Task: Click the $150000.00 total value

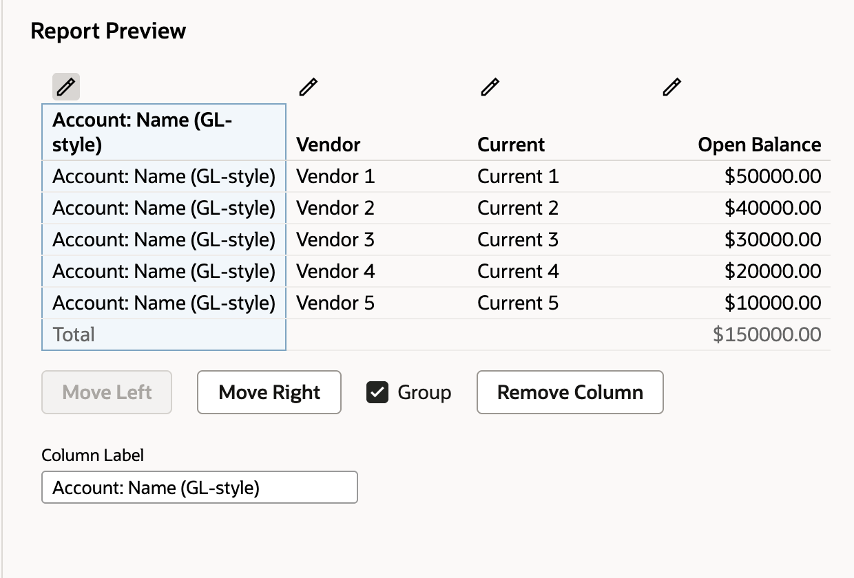Action: click(x=767, y=334)
